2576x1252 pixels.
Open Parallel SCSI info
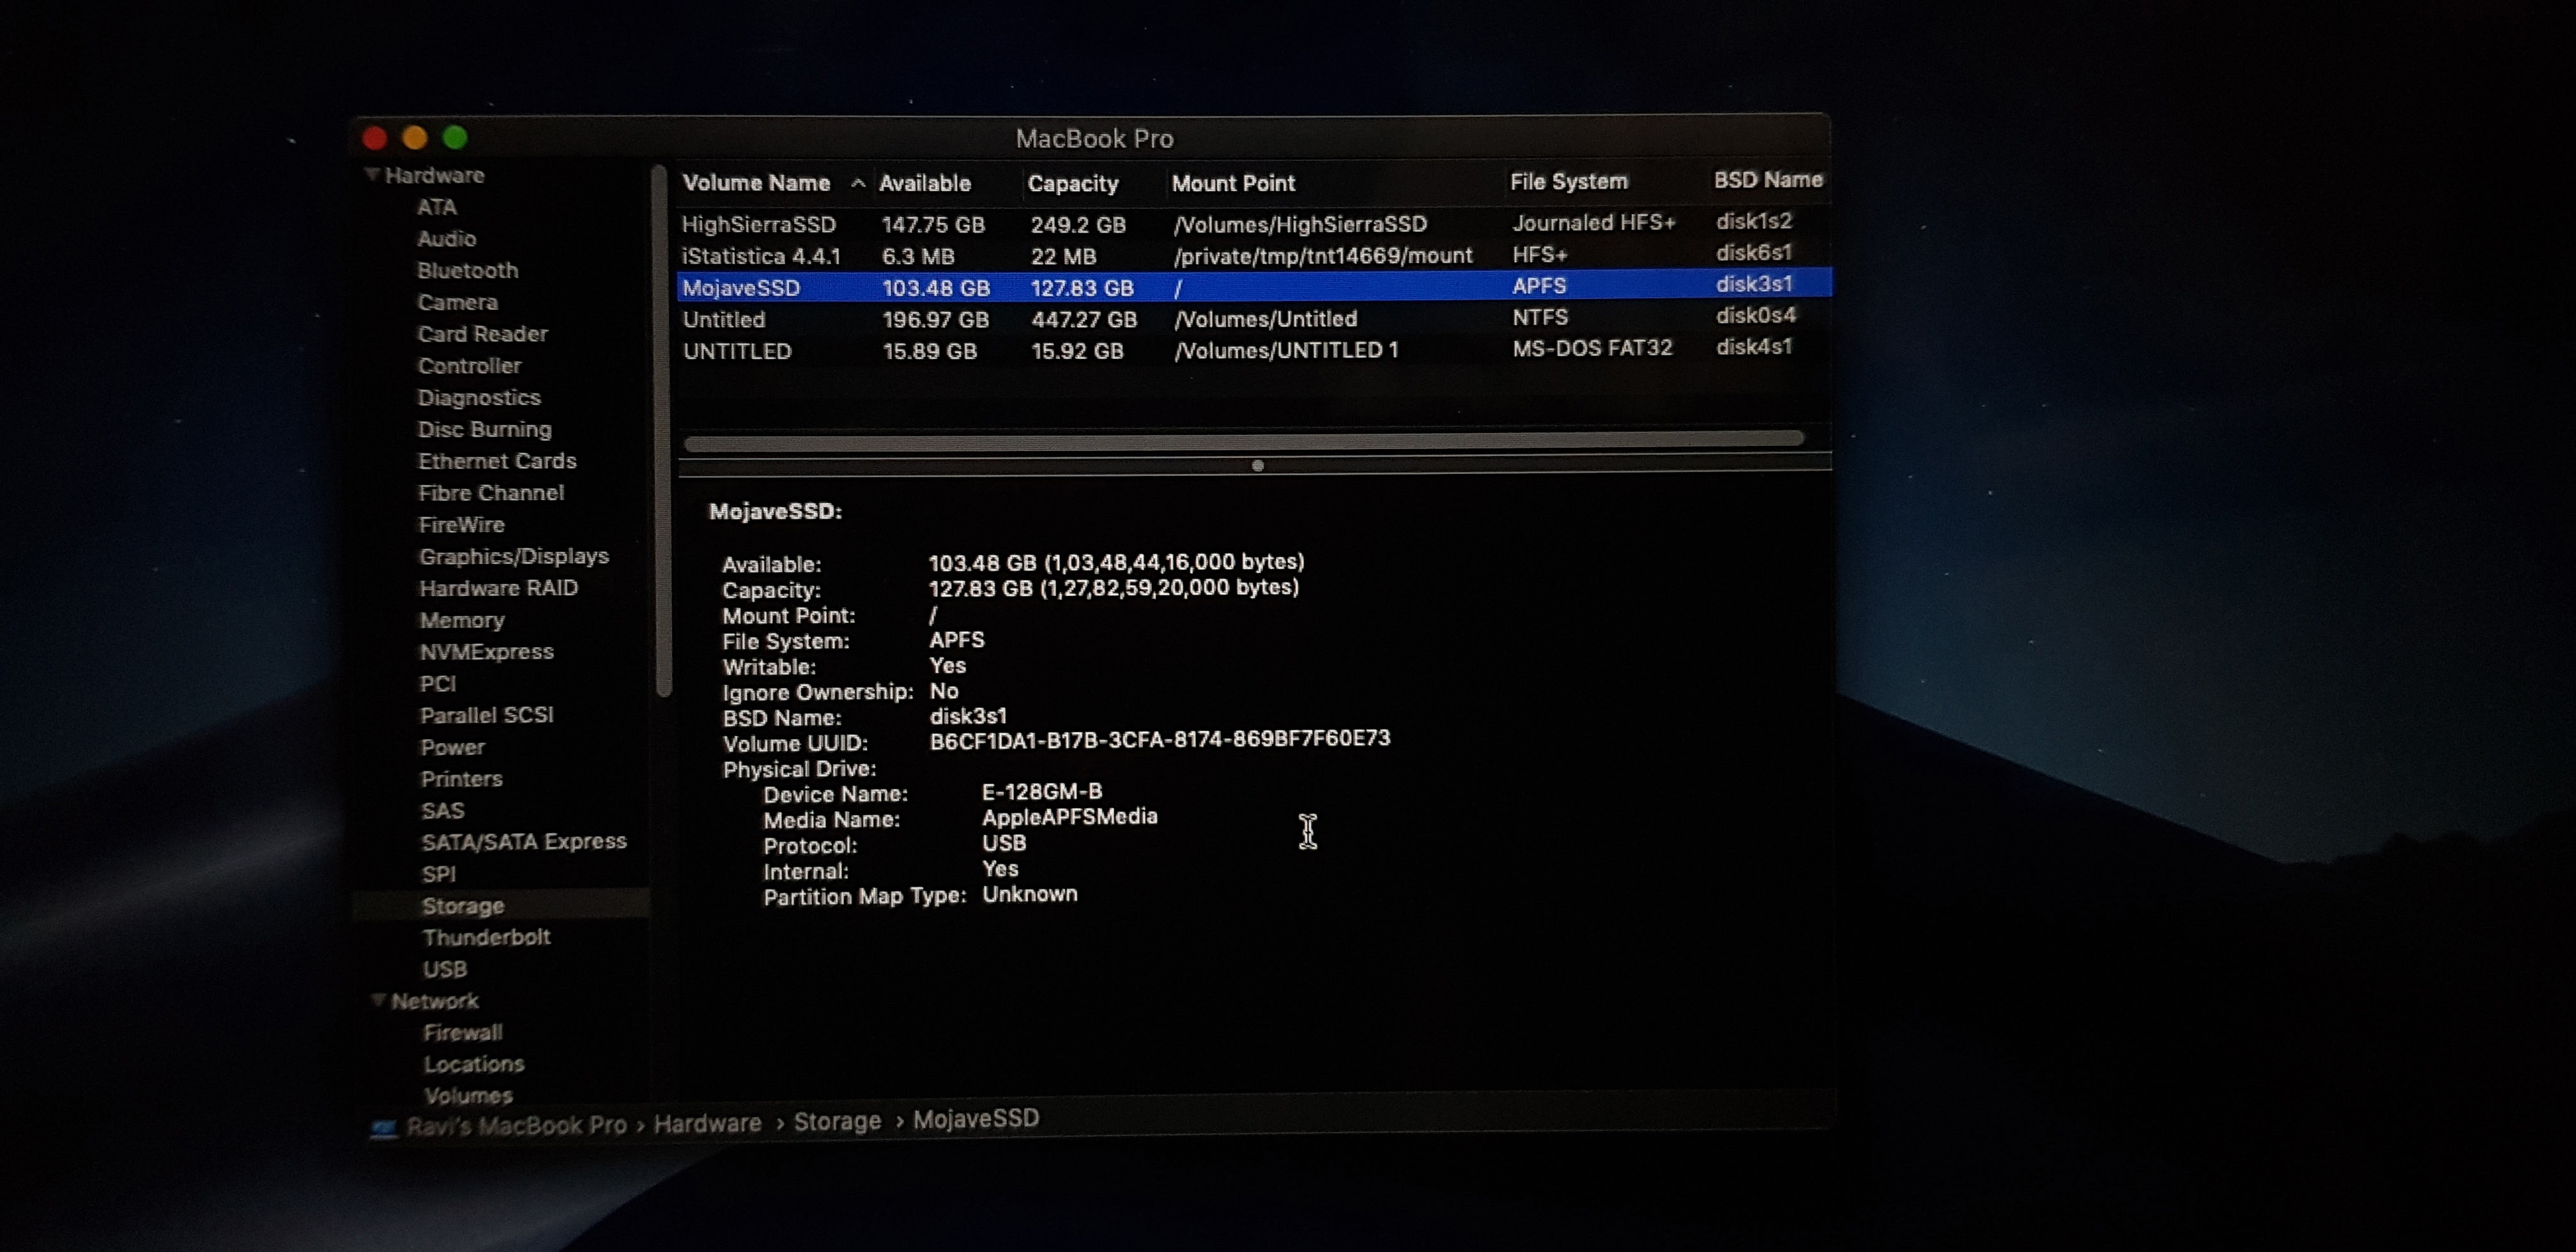click(486, 716)
